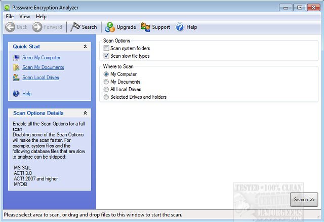Click the Upgrade toolbar label
The image size is (324, 222).
[126, 27]
